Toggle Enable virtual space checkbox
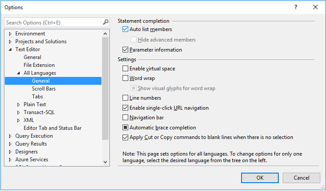 click(126, 69)
